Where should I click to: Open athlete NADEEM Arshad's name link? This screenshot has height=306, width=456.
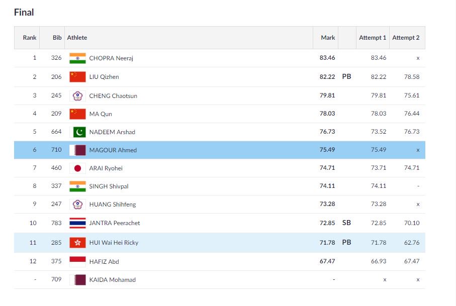(x=112, y=132)
